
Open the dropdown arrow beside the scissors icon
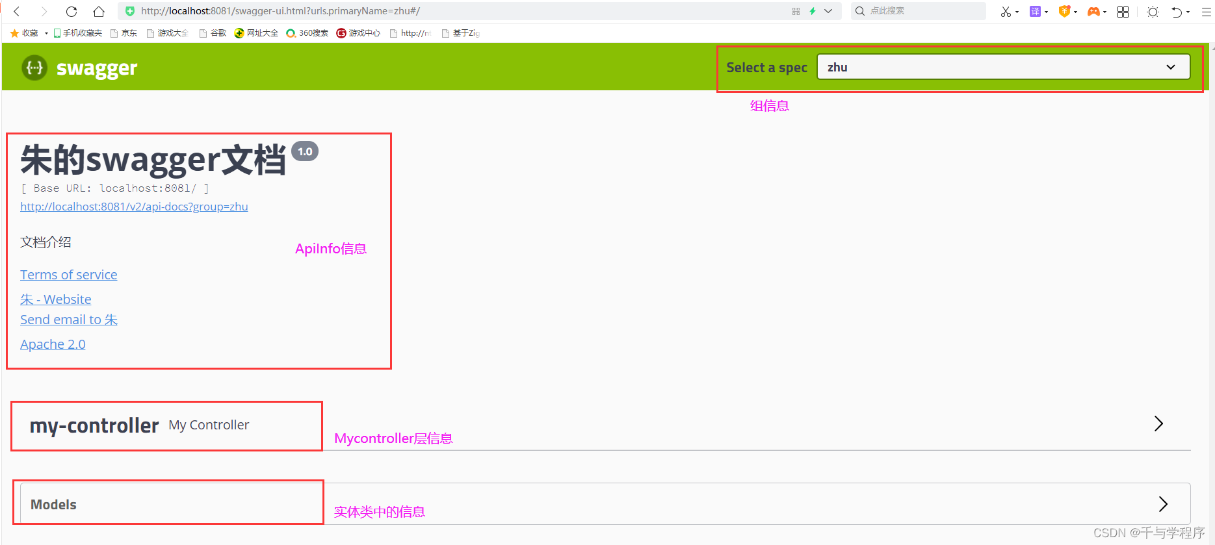(x=1017, y=12)
